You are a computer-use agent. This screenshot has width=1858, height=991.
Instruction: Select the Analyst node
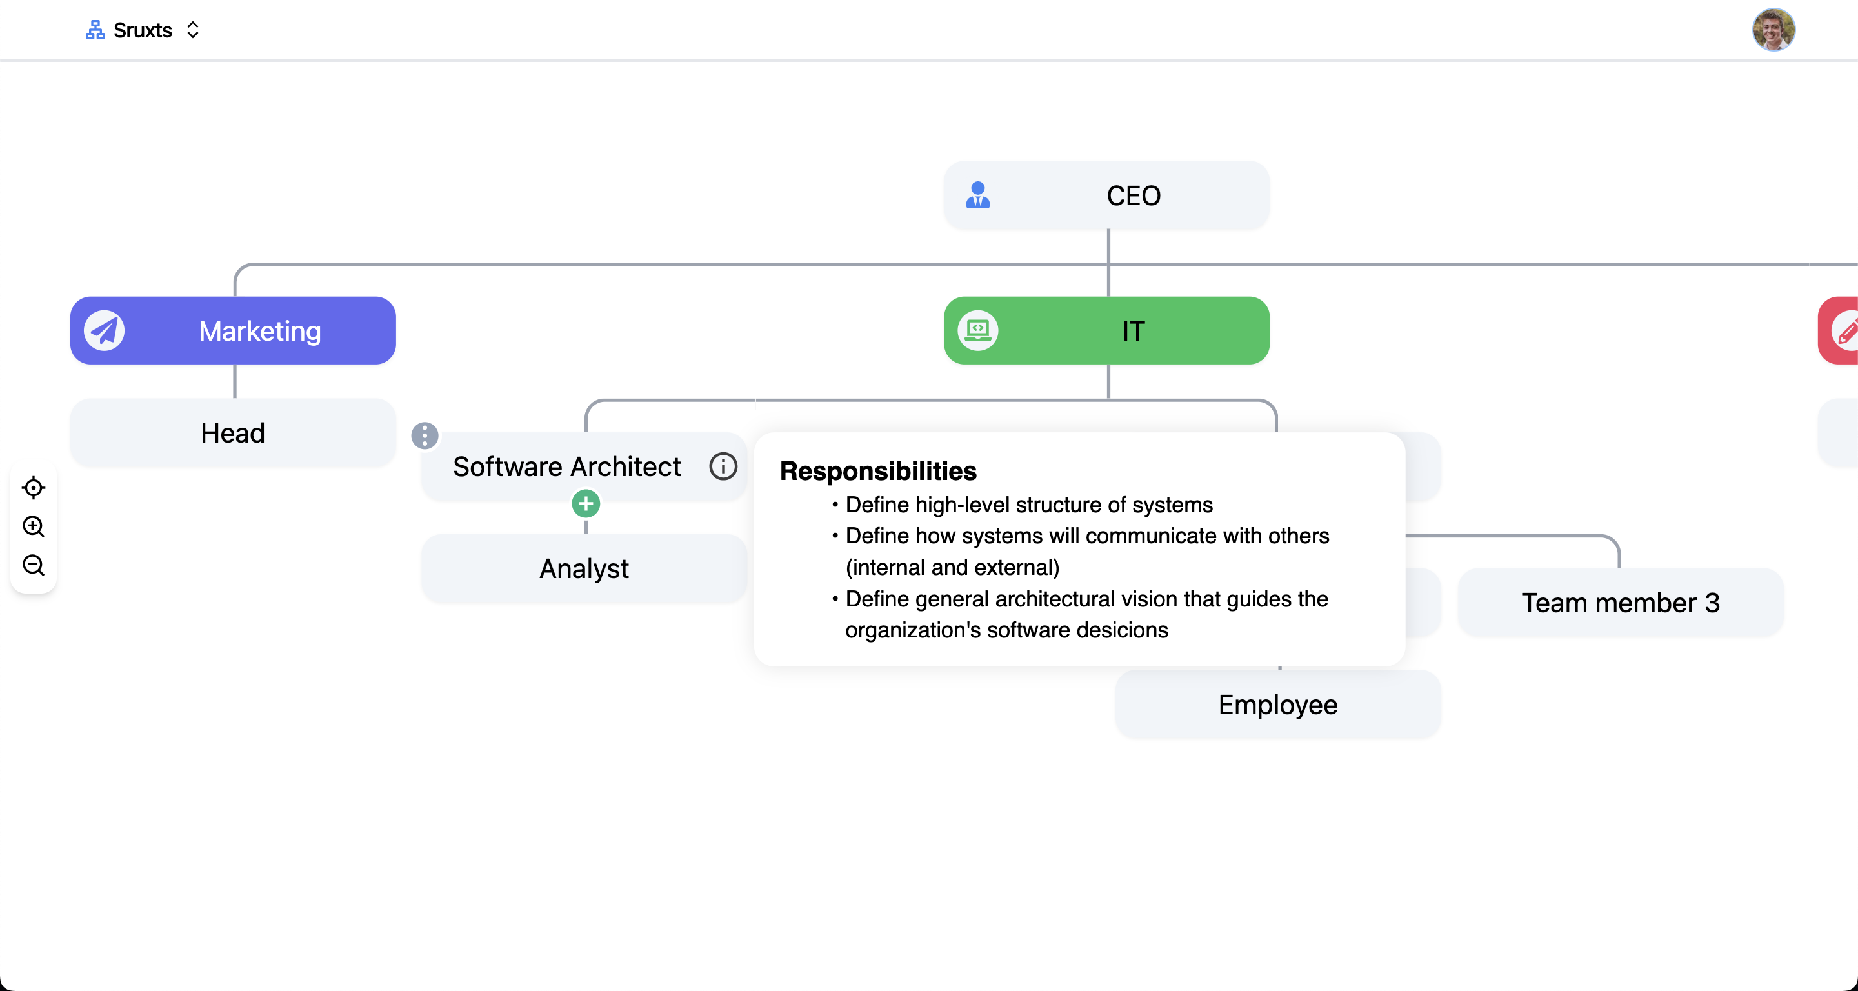pyautogui.click(x=584, y=569)
